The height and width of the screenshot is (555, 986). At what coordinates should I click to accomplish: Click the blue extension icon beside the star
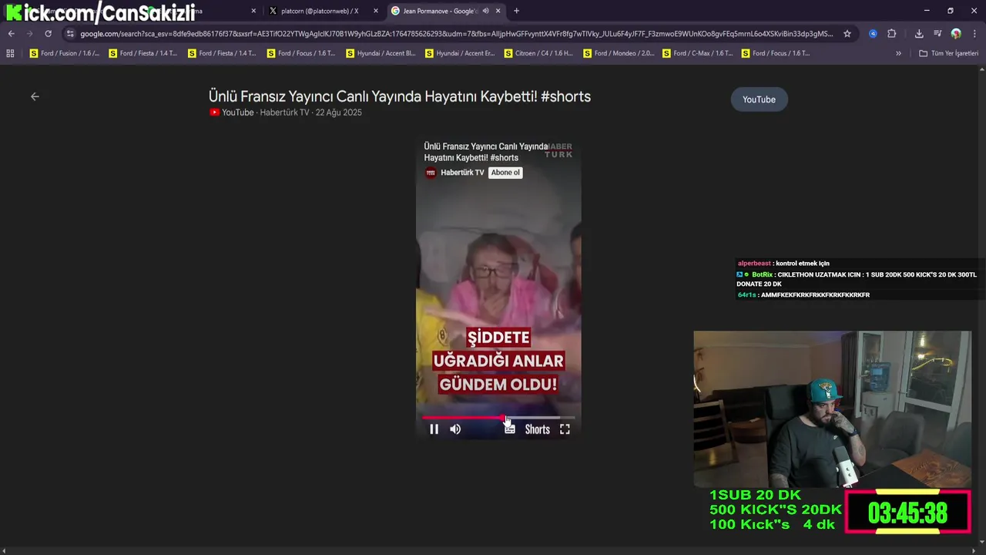tap(873, 34)
